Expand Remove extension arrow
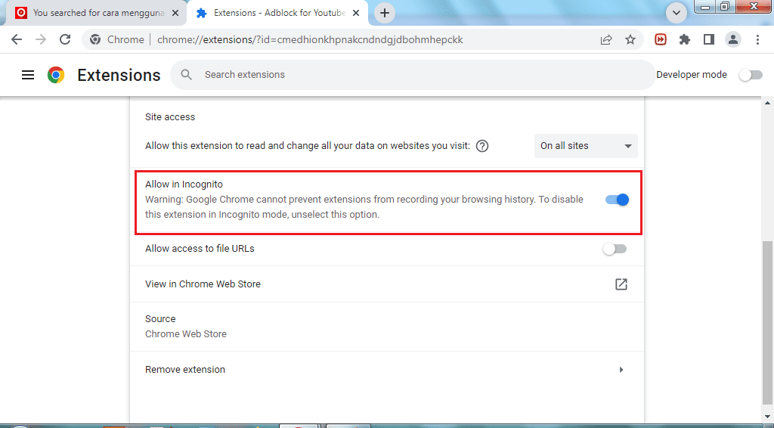774x428 pixels. pyautogui.click(x=621, y=369)
